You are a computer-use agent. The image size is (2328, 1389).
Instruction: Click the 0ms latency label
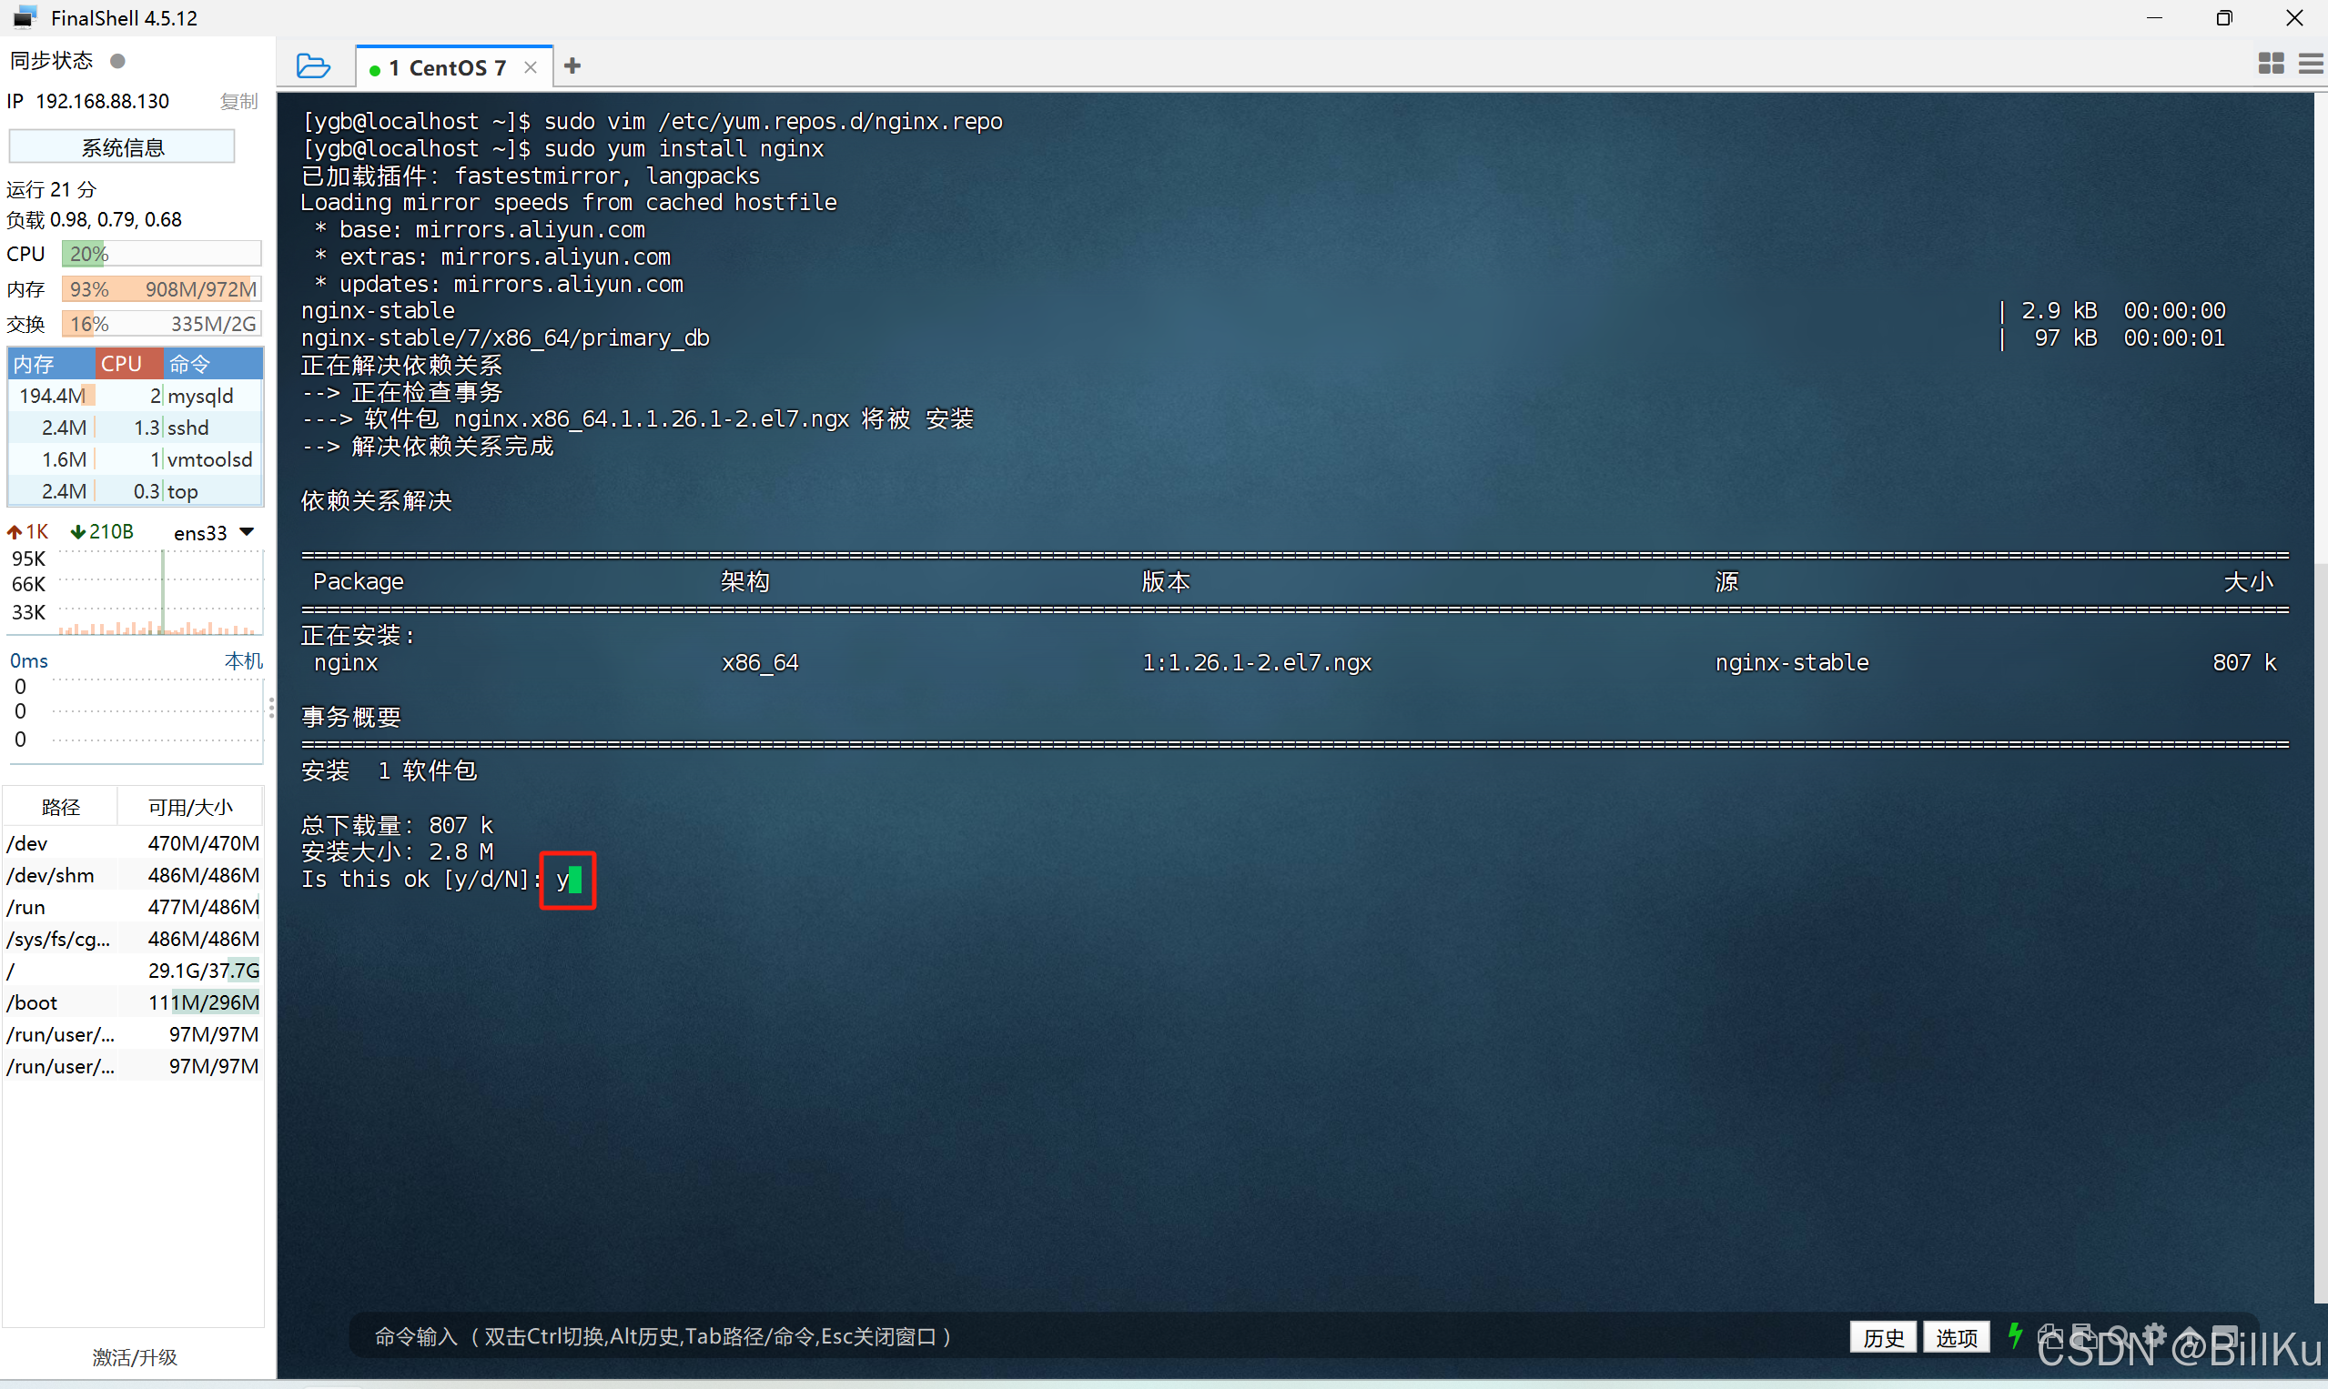click(29, 660)
